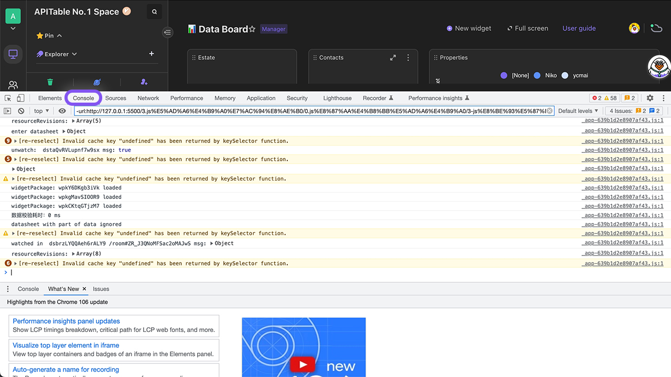Toggle the device toolbar
Image resolution: width=671 pixels, height=377 pixels.
20,98
